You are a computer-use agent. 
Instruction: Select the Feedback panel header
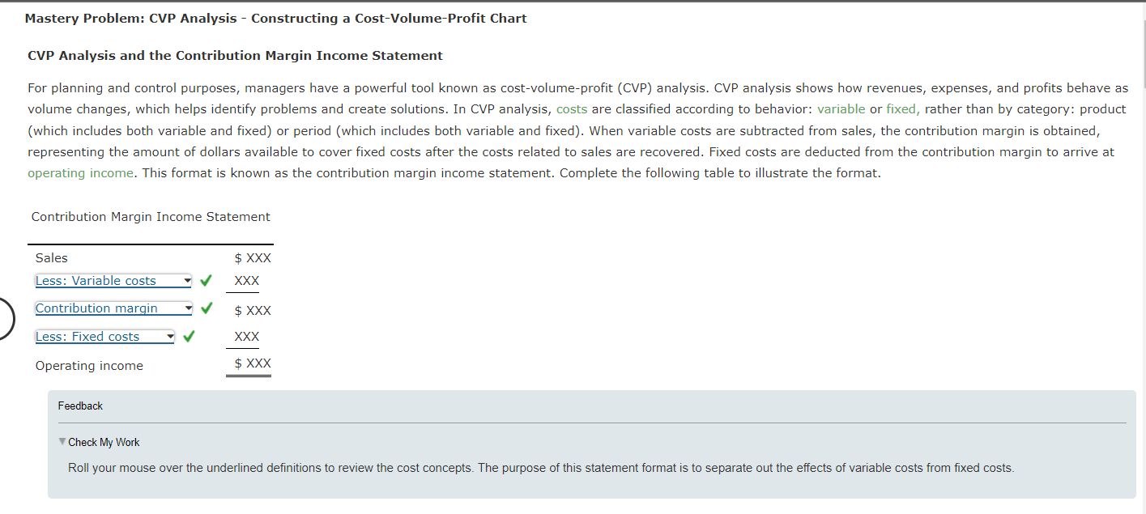[79, 406]
